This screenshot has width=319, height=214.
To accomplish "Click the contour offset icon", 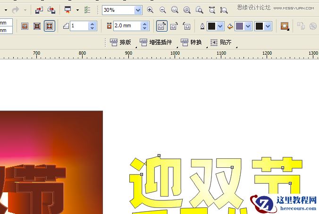I will point(109,26).
